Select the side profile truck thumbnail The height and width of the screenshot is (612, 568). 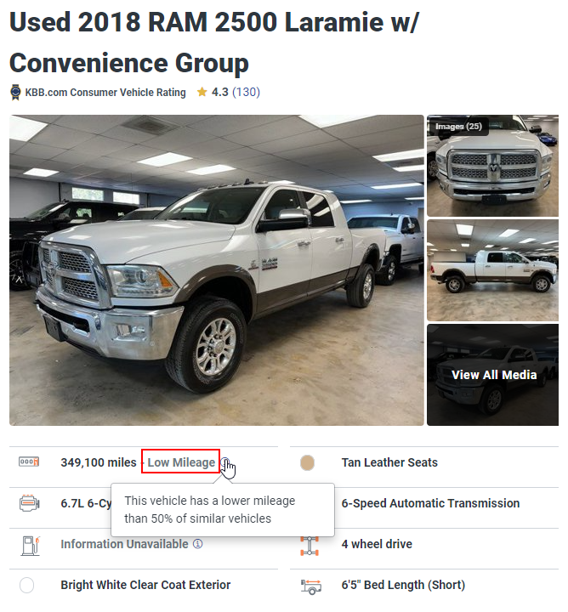click(x=493, y=270)
